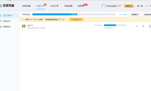Select 传输完成 in the sidebar

coord(9,27)
